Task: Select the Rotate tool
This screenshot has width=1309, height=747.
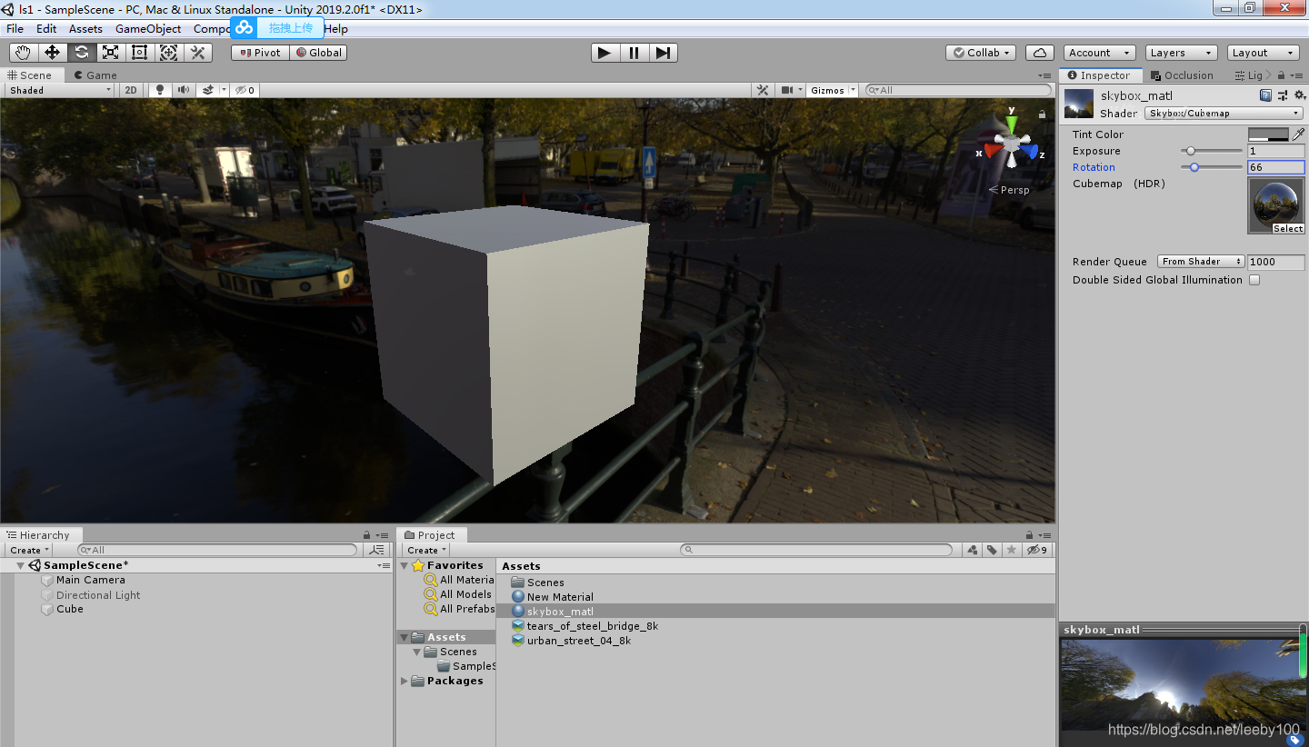Action: (81, 53)
